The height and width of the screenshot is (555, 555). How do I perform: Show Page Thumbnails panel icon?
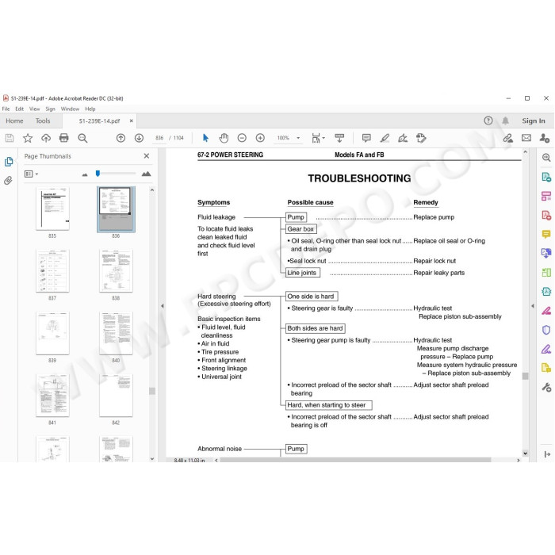(x=9, y=162)
